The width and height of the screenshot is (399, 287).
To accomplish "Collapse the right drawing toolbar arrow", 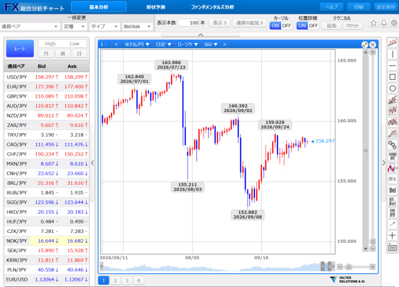I will coord(384,163).
